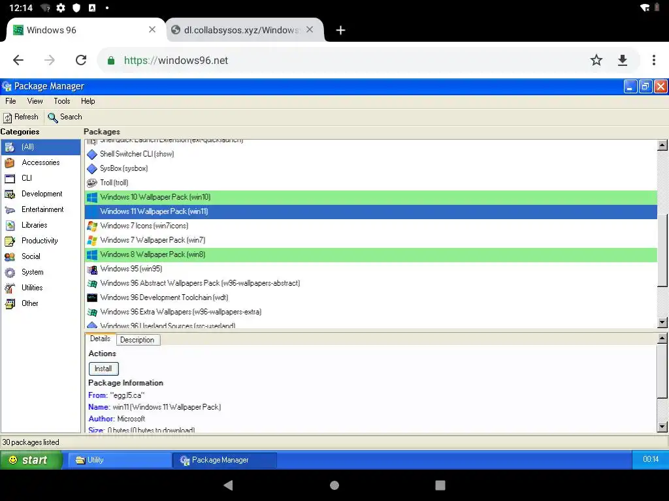Screen dimensions: 669x501
Task: Click the Windows 7 Wallpaper Pack flag icon
Action: click(91, 240)
